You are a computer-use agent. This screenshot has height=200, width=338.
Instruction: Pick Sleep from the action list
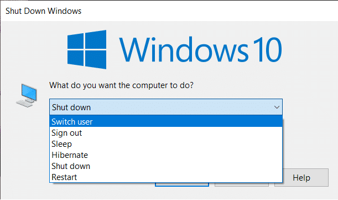(166, 144)
